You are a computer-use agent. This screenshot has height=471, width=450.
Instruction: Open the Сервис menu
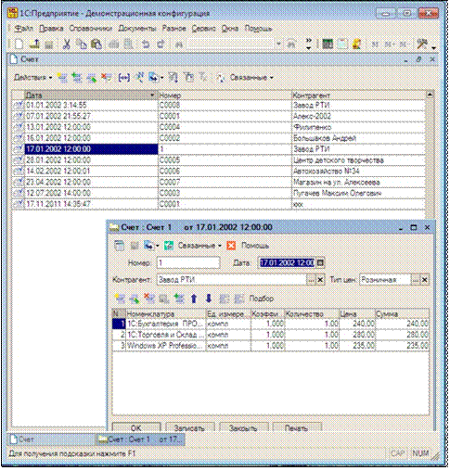tap(203, 29)
